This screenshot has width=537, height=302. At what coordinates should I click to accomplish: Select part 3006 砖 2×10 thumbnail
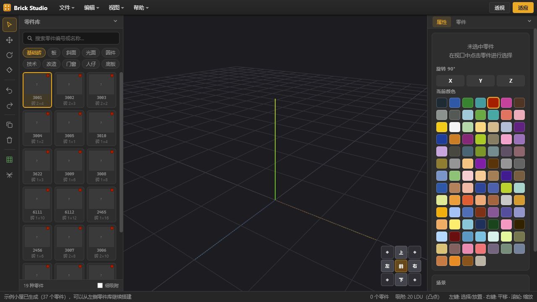(102, 242)
